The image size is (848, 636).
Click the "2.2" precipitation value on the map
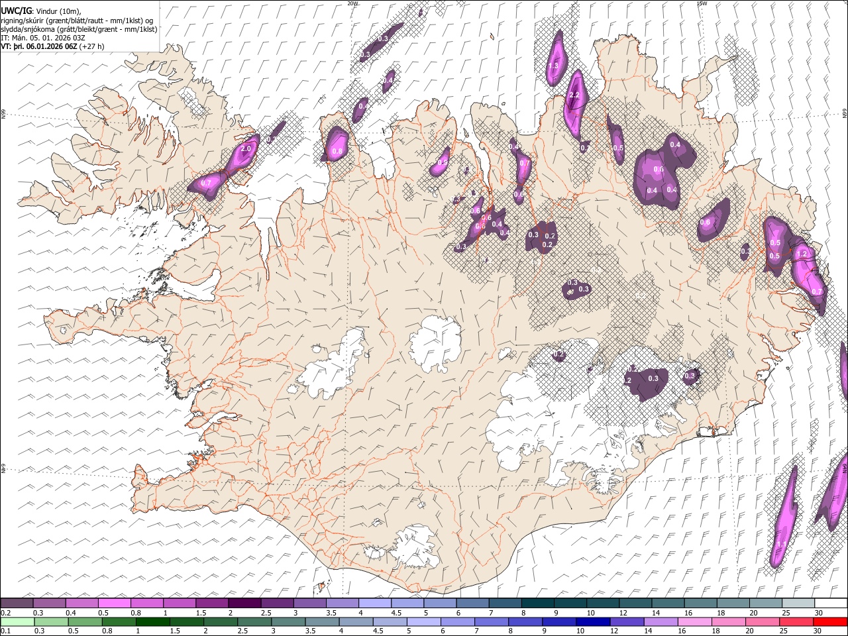pyautogui.click(x=574, y=95)
